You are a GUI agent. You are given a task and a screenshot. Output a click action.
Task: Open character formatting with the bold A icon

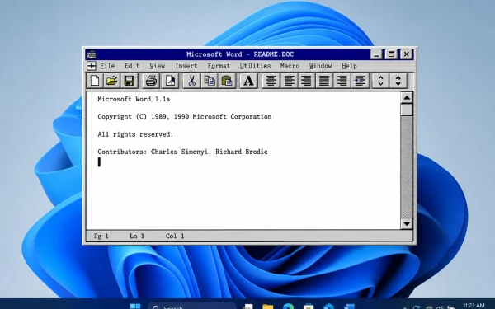pyautogui.click(x=248, y=81)
